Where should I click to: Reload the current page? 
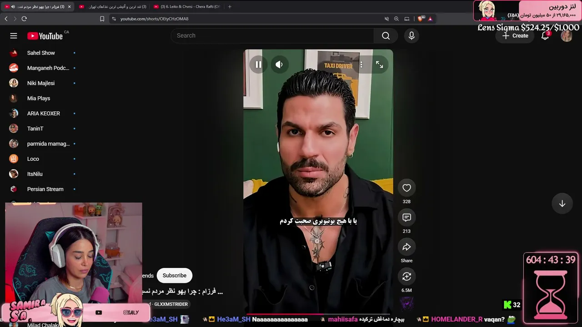(24, 19)
